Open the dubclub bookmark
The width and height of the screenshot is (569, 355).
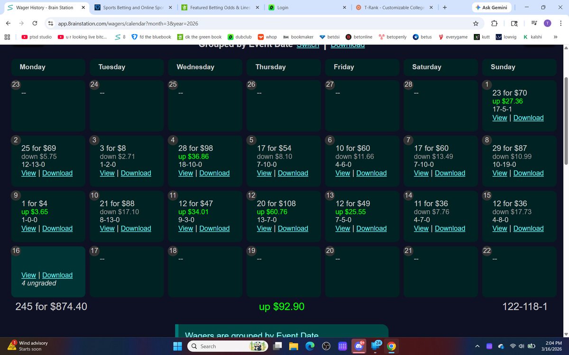click(x=239, y=37)
